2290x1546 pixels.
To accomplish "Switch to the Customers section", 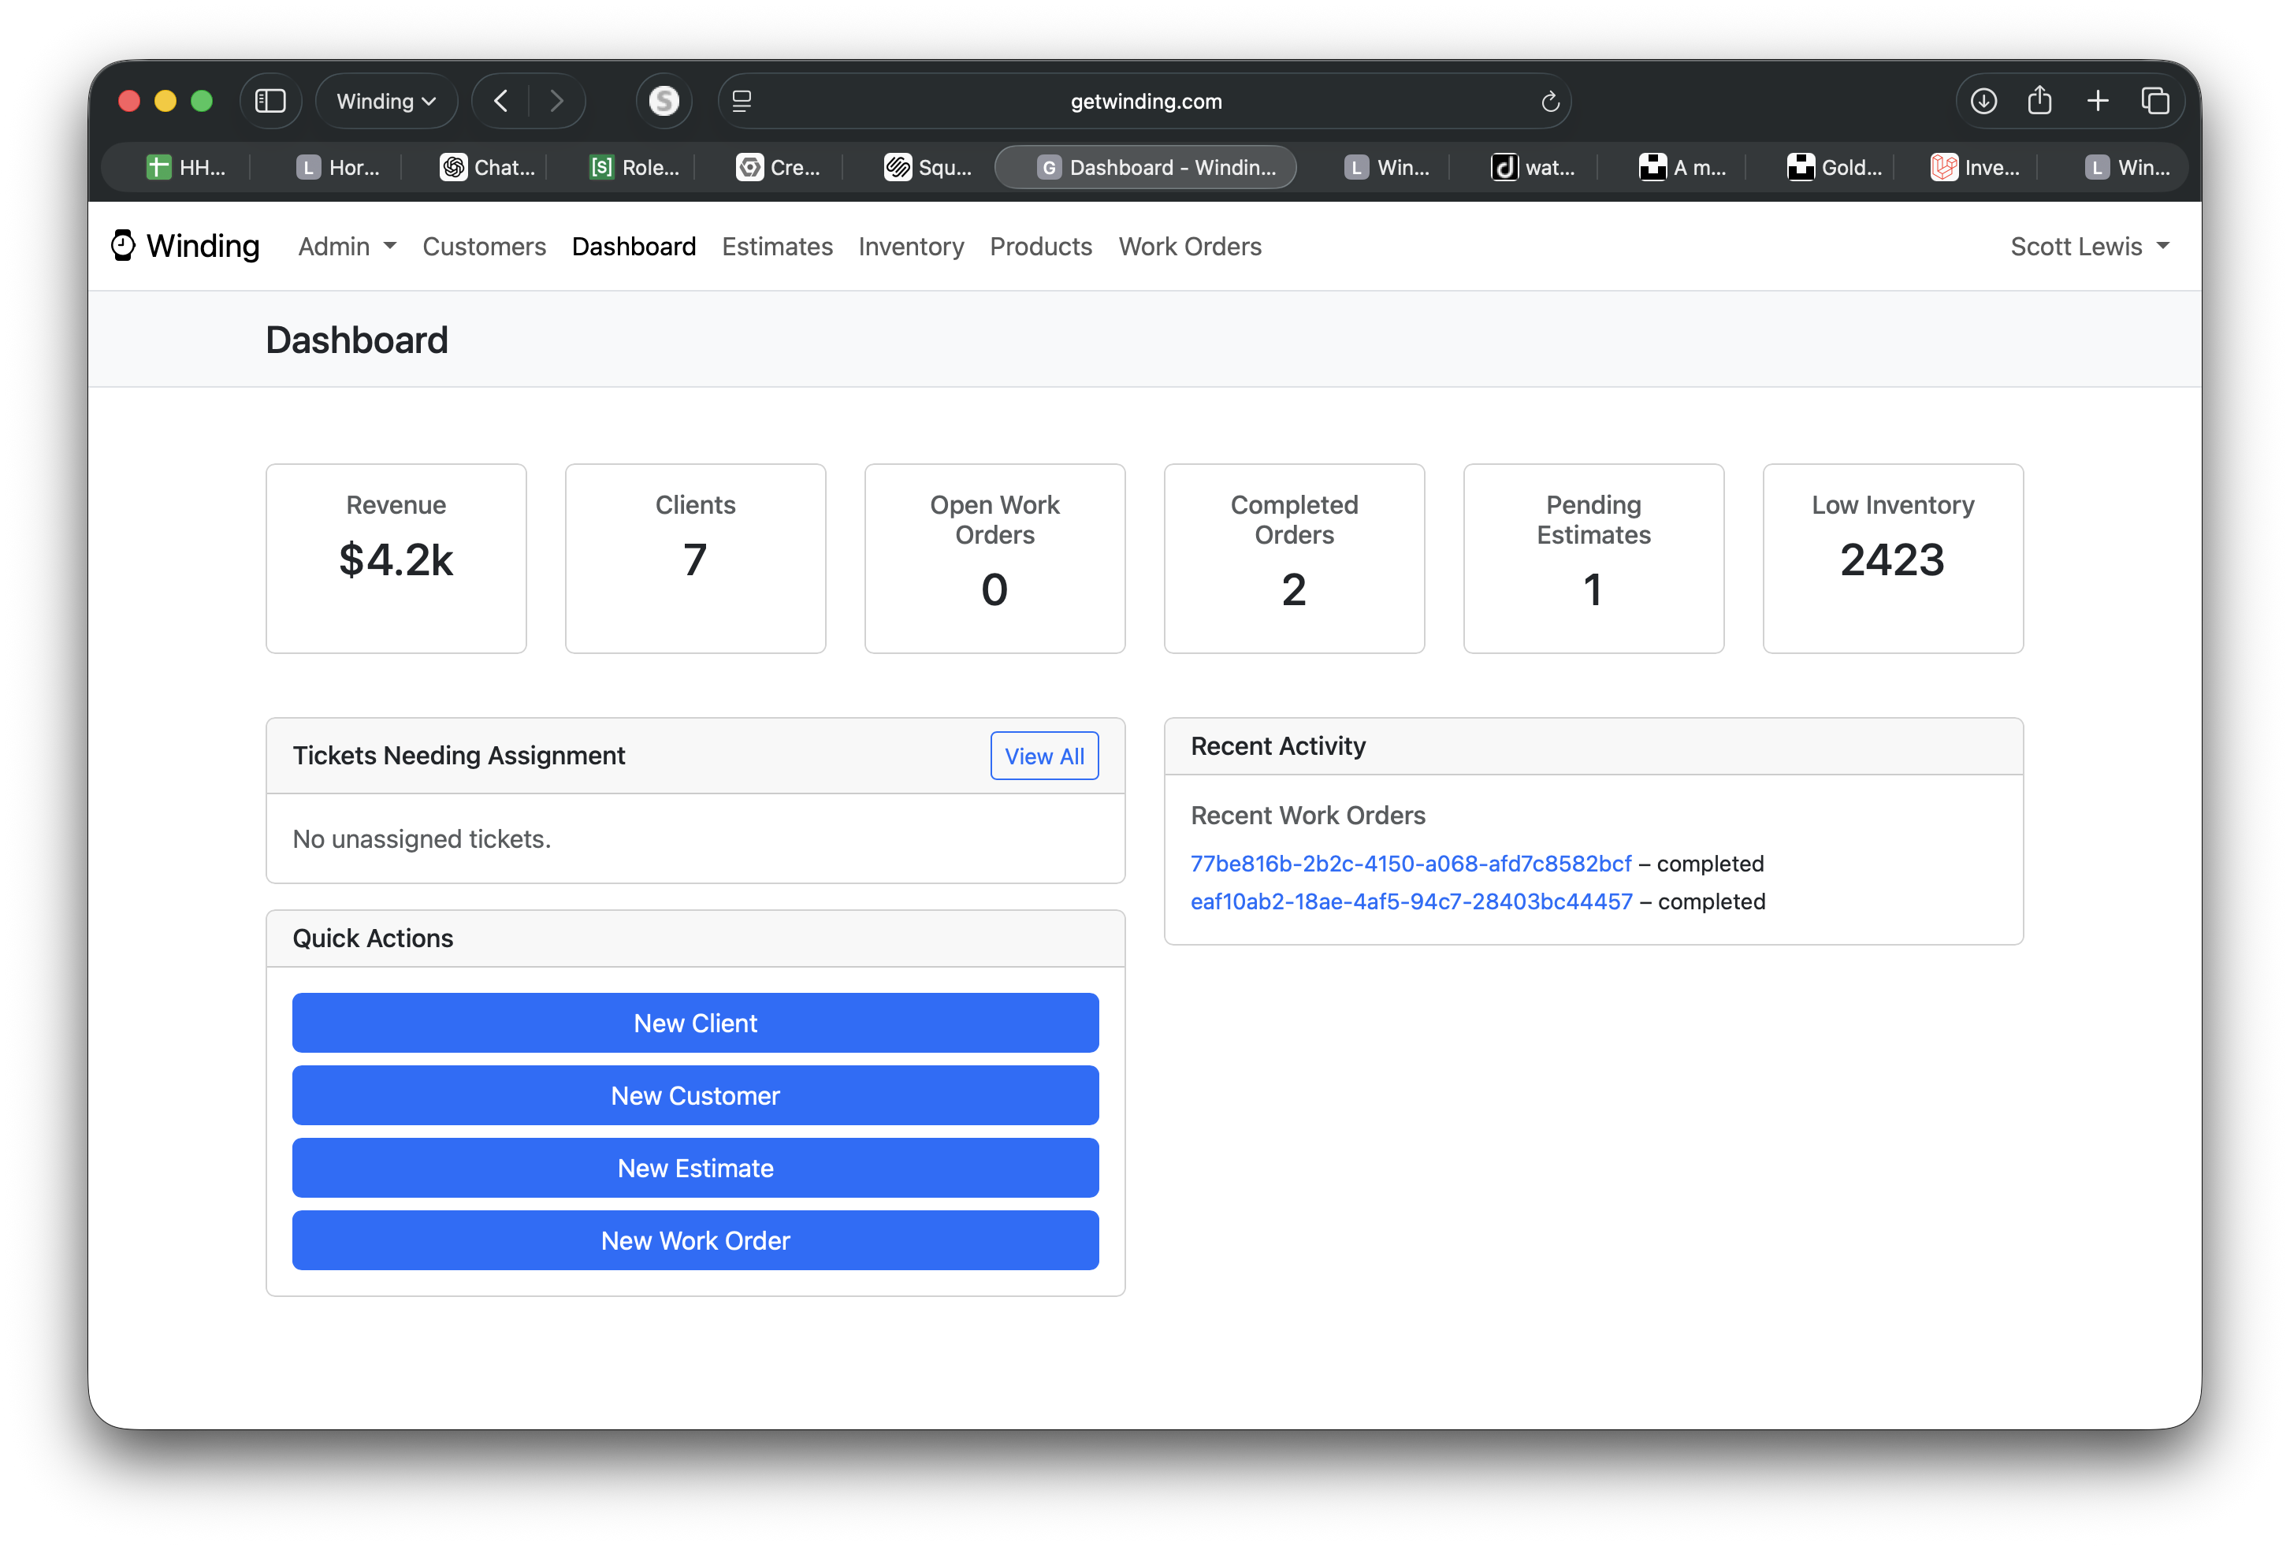I will (484, 247).
